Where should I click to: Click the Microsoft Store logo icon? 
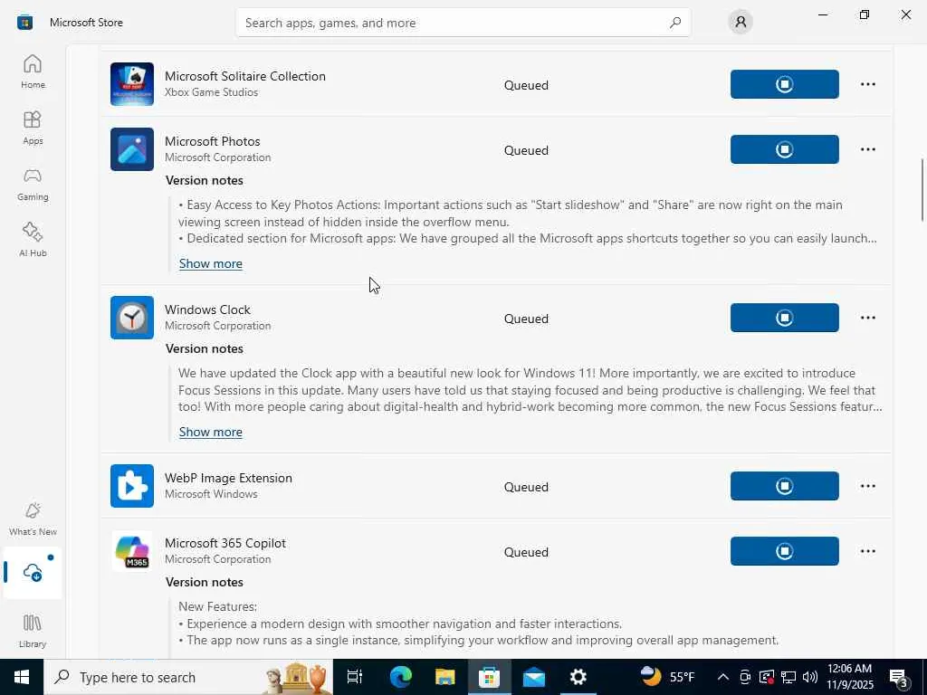pos(24,23)
